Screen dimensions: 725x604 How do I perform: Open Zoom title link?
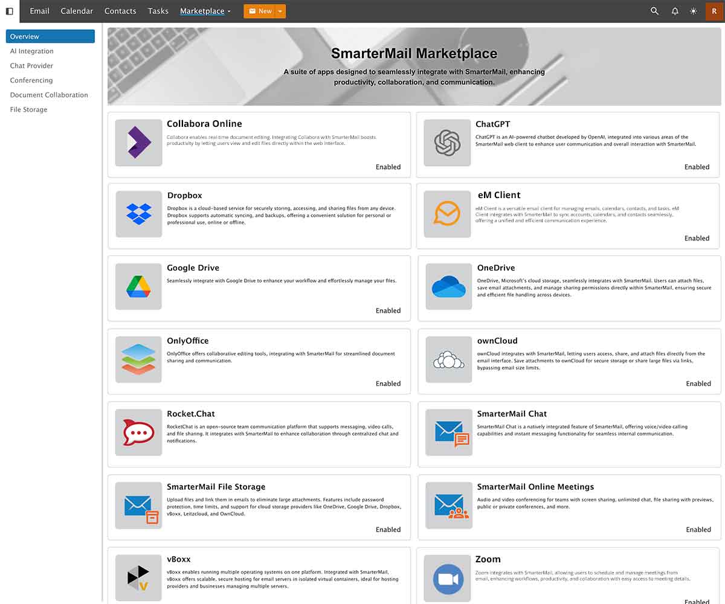pos(488,559)
